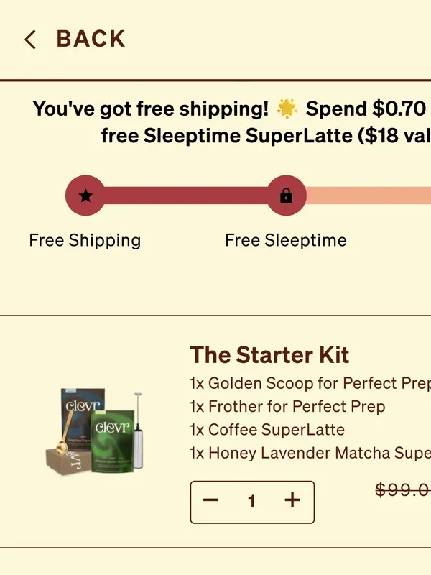Click the Golden Scoop for Perfect Prep item
Image resolution: width=431 pixels, height=575 pixels.
click(309, 383)
